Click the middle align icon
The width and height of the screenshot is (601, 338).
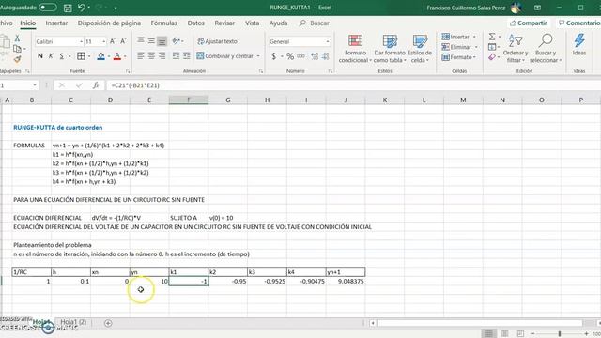151,40
